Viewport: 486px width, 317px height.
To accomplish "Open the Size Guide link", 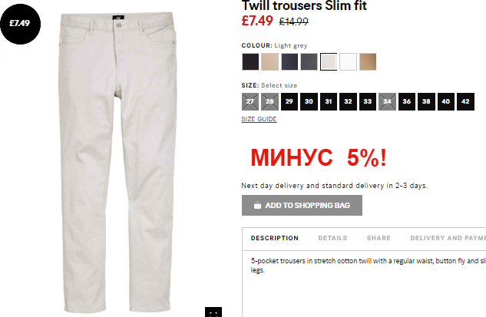I will [x=259, y=119].
